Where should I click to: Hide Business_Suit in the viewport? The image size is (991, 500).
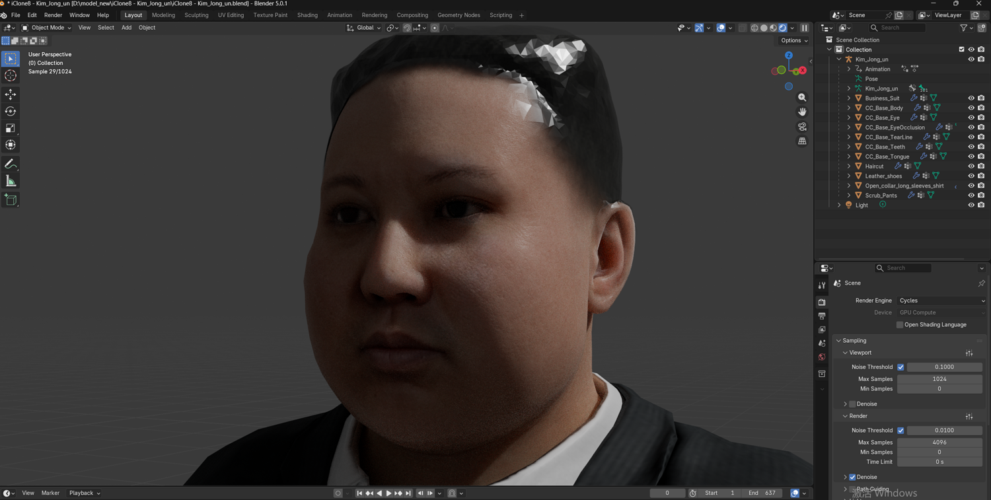pyautogui.click(x=971, y=98)
